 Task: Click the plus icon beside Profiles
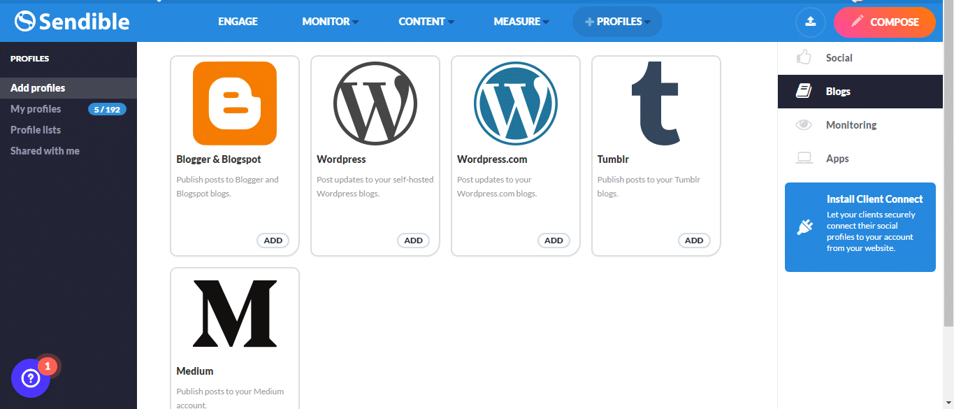click(590, 22)
